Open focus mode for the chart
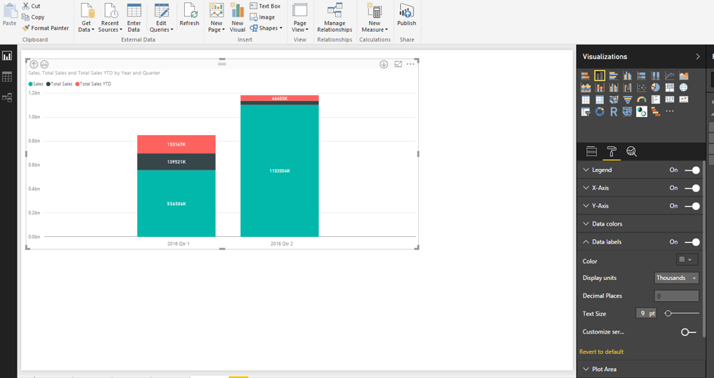The height and width of the screenshot is (378, 714). pyautogui.click(x=398, y=64)
